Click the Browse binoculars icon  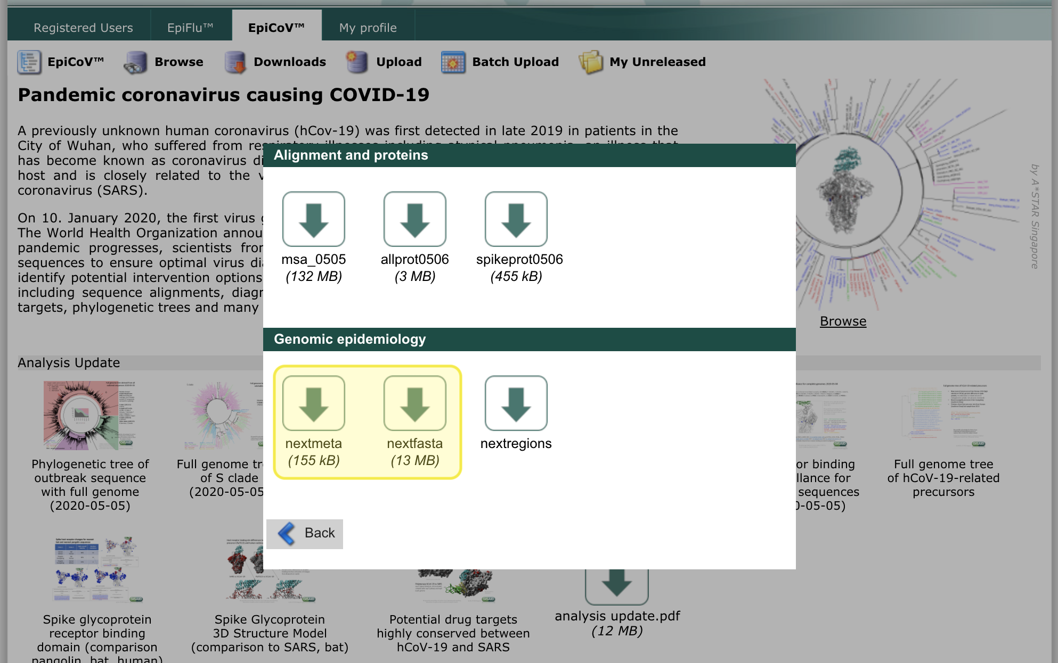[135, 62]
